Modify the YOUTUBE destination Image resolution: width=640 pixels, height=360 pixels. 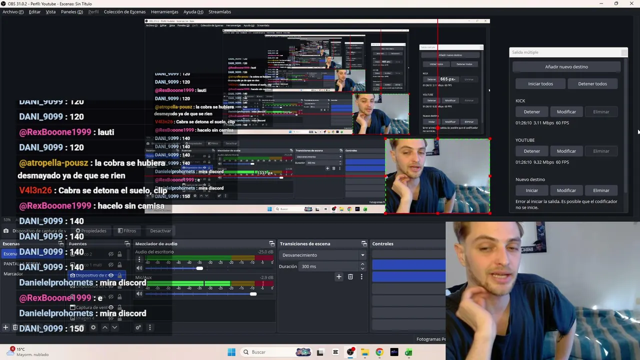point(566,151)
